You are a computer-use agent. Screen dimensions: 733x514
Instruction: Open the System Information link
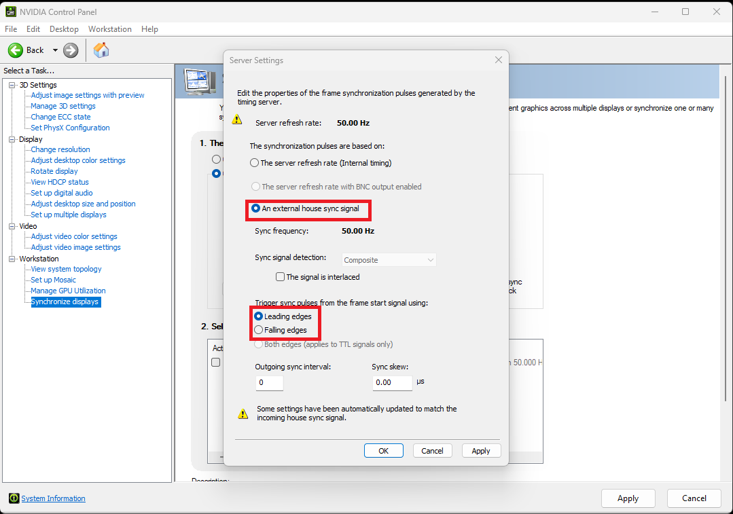tap(53, 498)
